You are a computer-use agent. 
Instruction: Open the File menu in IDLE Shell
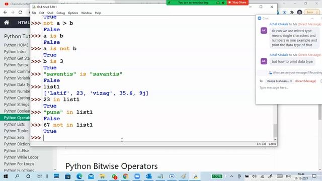click(34, 13)
